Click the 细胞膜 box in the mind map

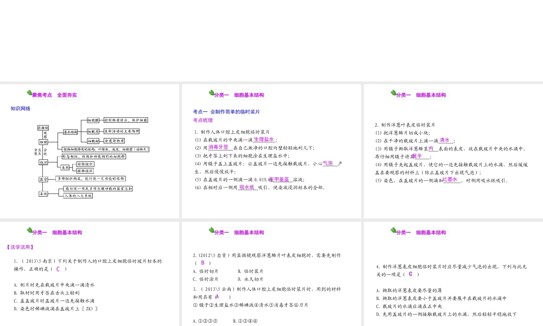click(x=93, y=120)
